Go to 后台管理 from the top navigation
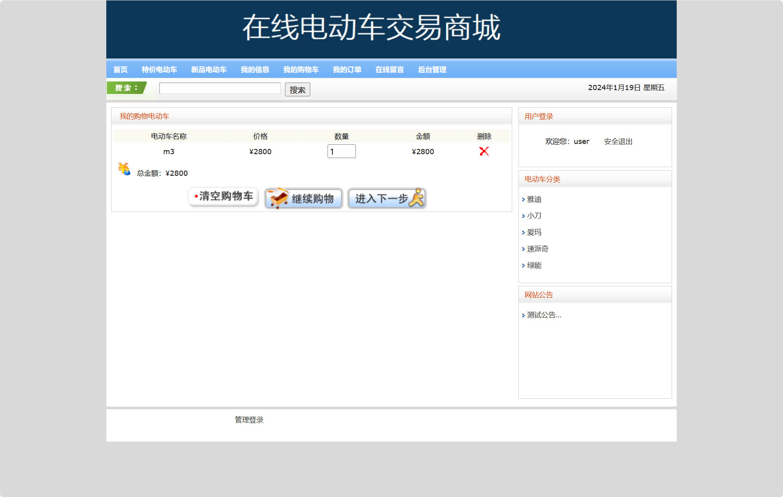This screenshot has width=783, height=497. (x=432, y=69)
